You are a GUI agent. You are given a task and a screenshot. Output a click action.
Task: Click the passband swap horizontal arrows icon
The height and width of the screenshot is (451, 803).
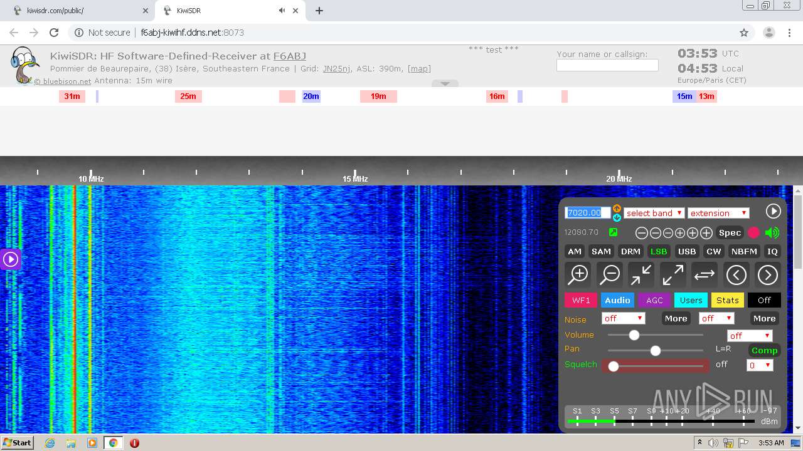click(705, 274)
